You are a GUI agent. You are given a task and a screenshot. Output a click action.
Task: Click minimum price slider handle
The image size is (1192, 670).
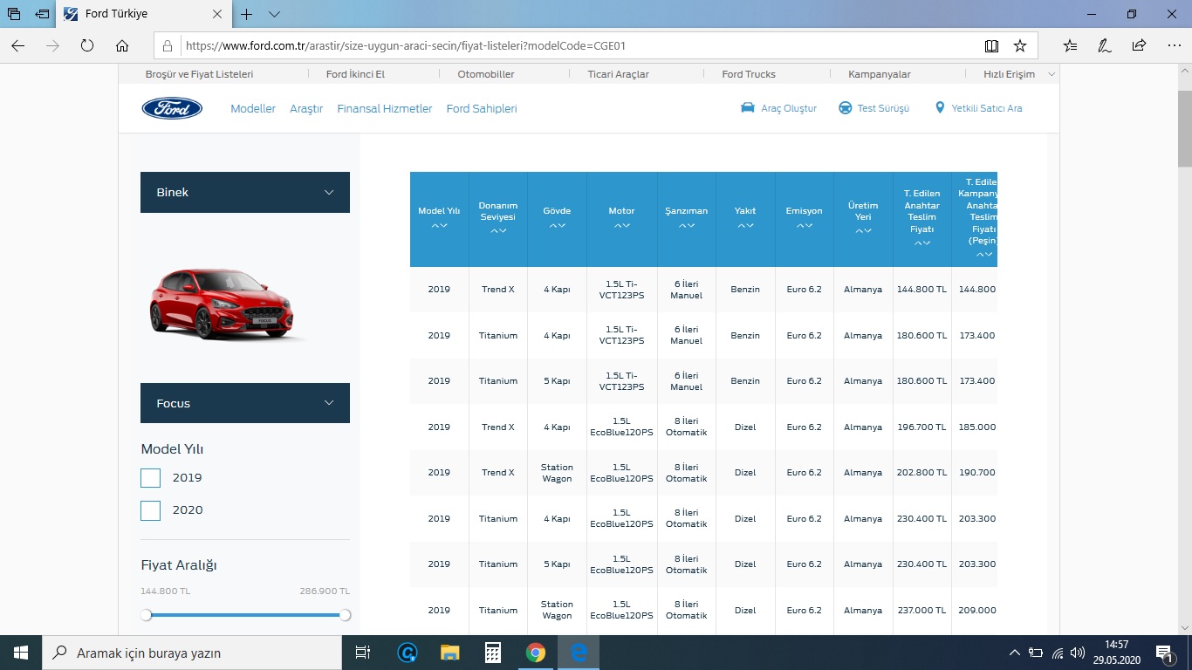[146, 615]
